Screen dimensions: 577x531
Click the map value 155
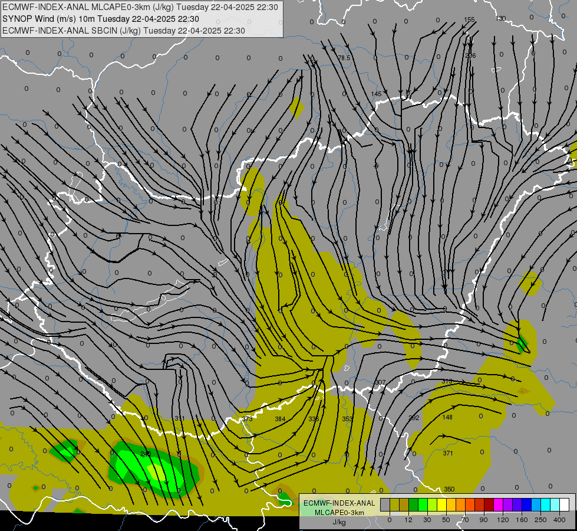pyautogui.click(x=469, y=19)
